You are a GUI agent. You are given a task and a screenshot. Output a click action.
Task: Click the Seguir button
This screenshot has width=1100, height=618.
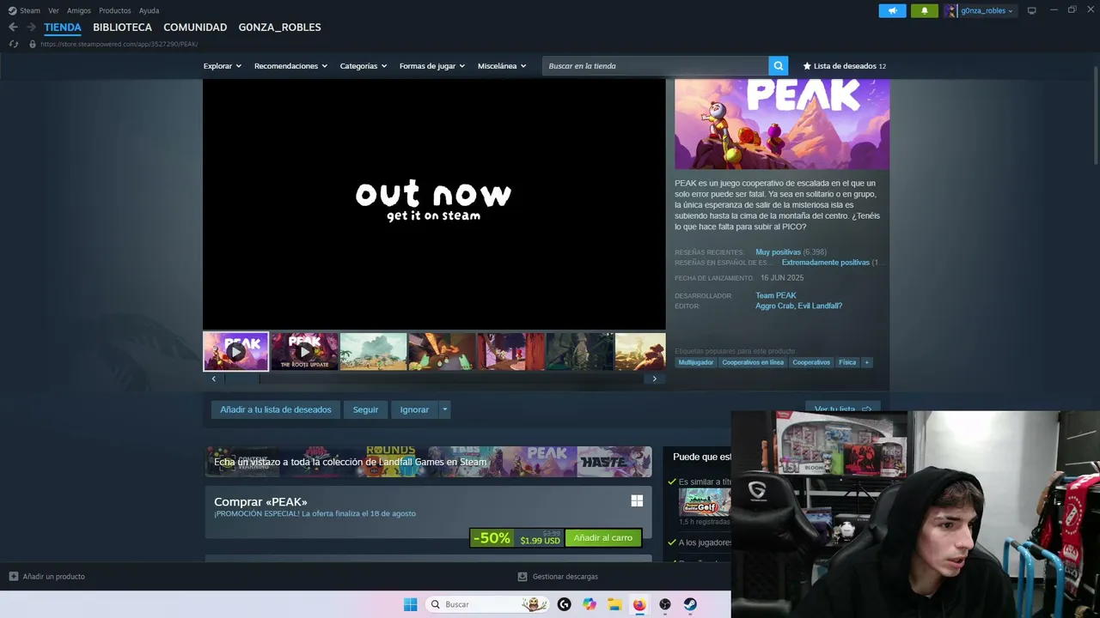pos(365,410)
